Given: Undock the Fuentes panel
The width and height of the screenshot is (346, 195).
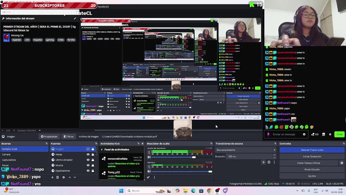Looking at the screenshot, I should click(96, 144).
